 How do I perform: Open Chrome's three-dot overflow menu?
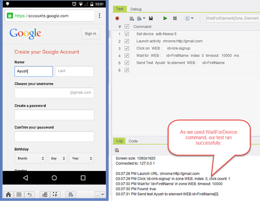point(99,15)
